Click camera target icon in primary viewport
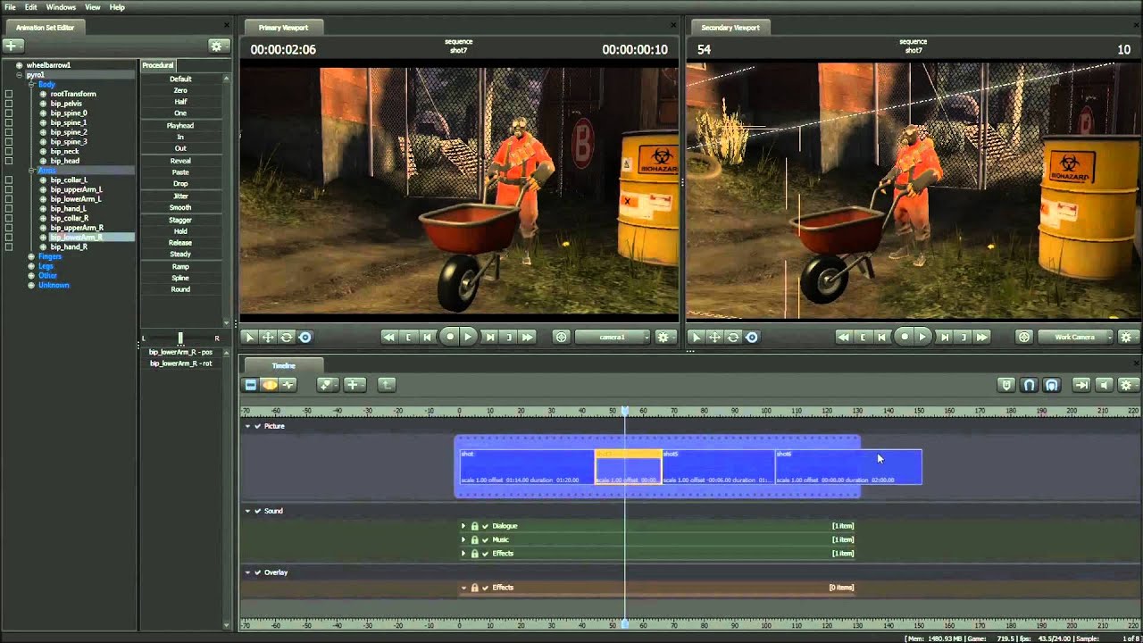Screen dimensions: 1143x643 (x=561, y=337)
